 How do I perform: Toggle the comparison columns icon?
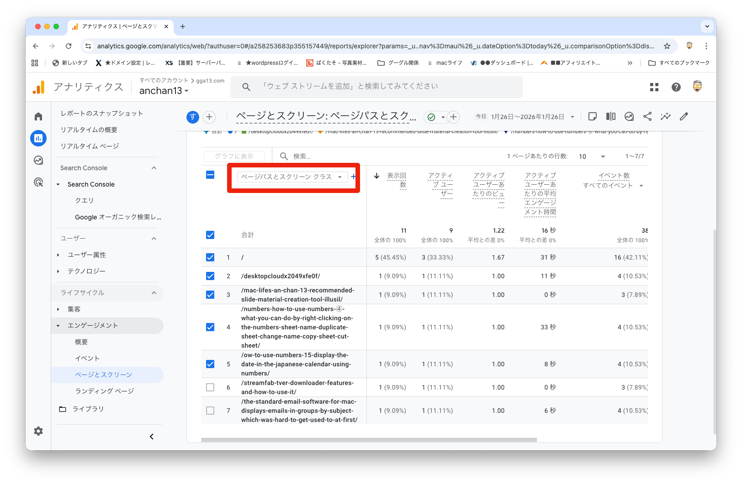pyautogui.click(x=611, y=117)
